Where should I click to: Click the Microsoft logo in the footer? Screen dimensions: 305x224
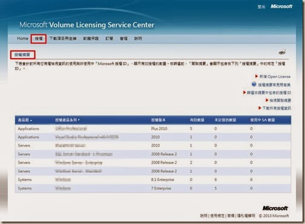point(275,208)
